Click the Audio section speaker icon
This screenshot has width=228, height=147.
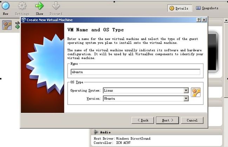pos(96,132)
